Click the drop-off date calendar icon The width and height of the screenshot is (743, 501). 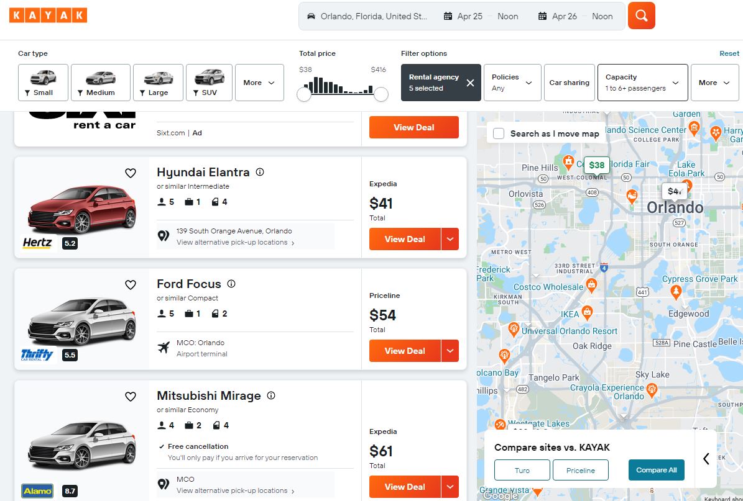(543, 16)
